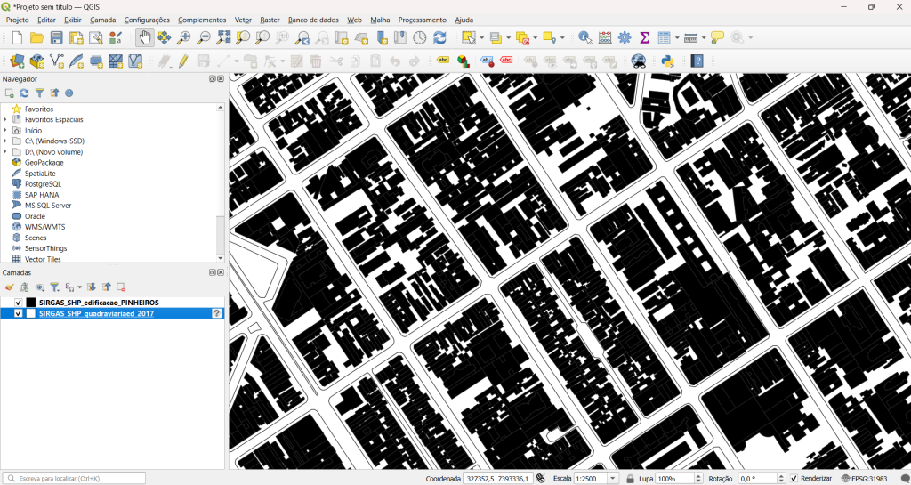Image resolution: width=911 pixels, height=485 pixels.
Task: Remove layer icon in Camadas panel
Action: tap(121, 287)
